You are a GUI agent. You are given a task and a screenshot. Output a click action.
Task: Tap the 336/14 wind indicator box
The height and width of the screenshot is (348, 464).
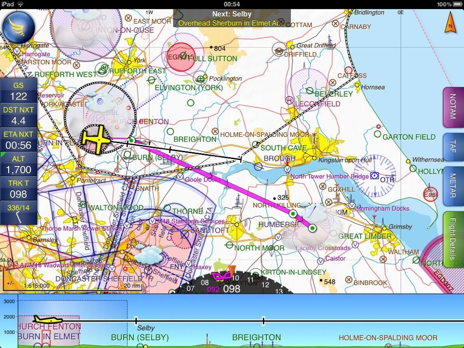18,213
